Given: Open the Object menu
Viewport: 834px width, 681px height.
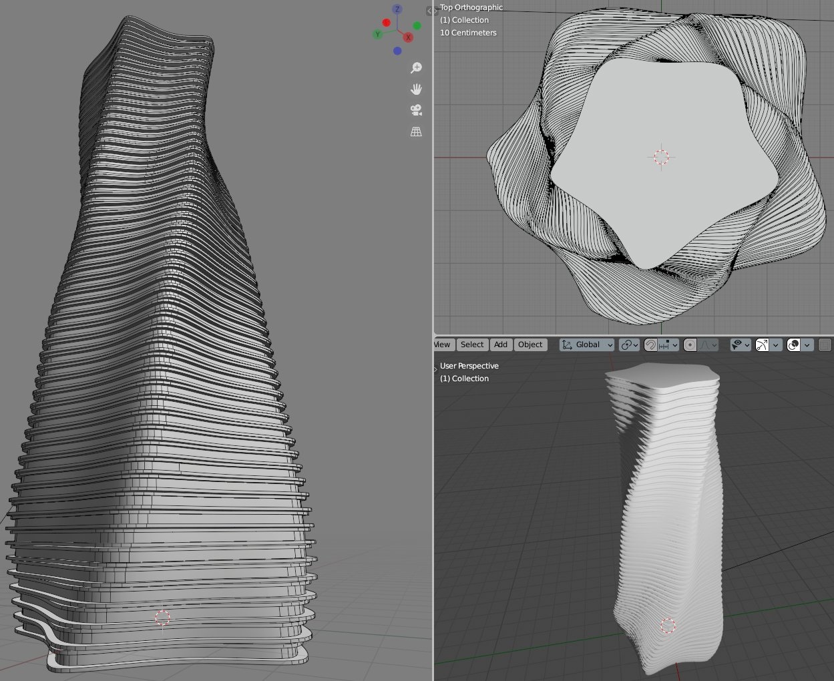Looking at the screenshot, I should pyautogui.click(x=530, y=345).
